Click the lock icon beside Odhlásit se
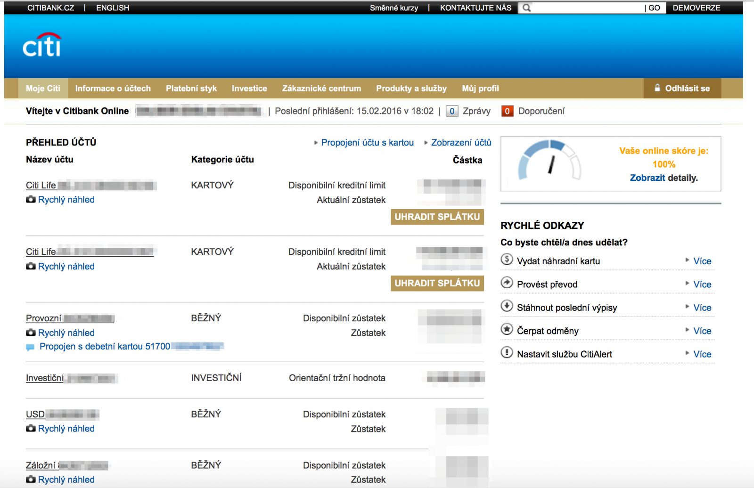Image resolution: width=754 pixels, height=488 pixels. pos(657,88)
